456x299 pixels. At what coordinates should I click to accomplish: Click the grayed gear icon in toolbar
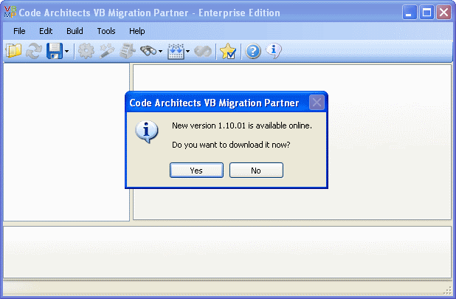point(86,51)
